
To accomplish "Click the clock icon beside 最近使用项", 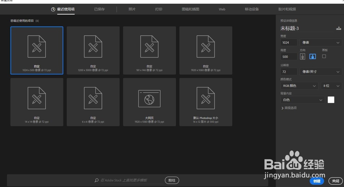I will 53,9.
